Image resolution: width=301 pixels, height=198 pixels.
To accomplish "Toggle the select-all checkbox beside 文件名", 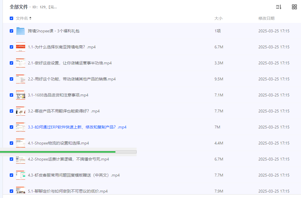I will (11, 18).
